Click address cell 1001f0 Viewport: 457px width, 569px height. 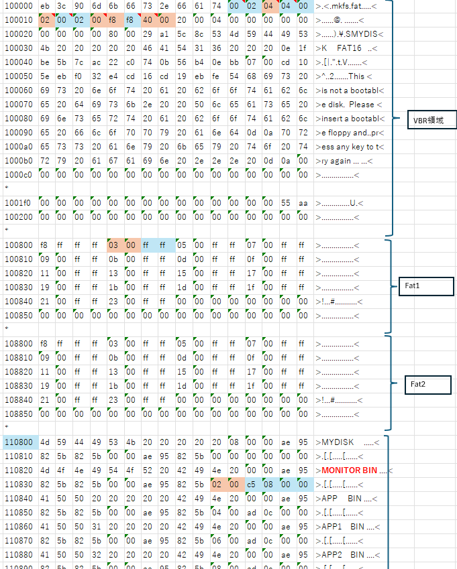(x=18, y=203)
